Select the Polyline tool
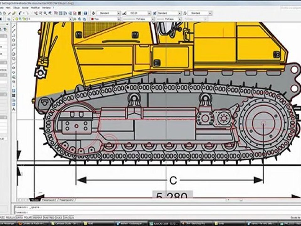 pyautogui.click(x=13, y=35)
